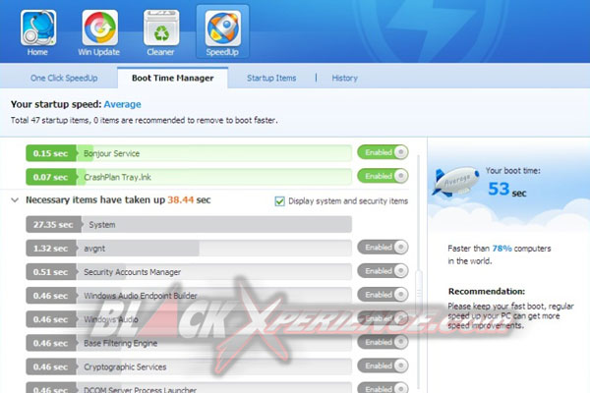Open the Startup Items tab
The height and width of the screenshot is (393, 590).
tap(271, 79)
